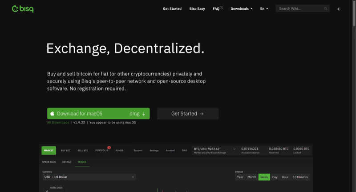
Task: Open the Bisq Easy page
Action: coord(197,8)
